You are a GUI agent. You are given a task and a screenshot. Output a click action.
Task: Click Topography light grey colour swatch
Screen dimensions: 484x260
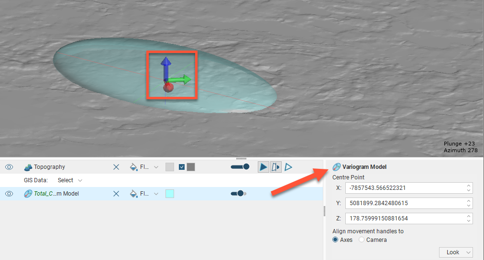coord(170,167)
